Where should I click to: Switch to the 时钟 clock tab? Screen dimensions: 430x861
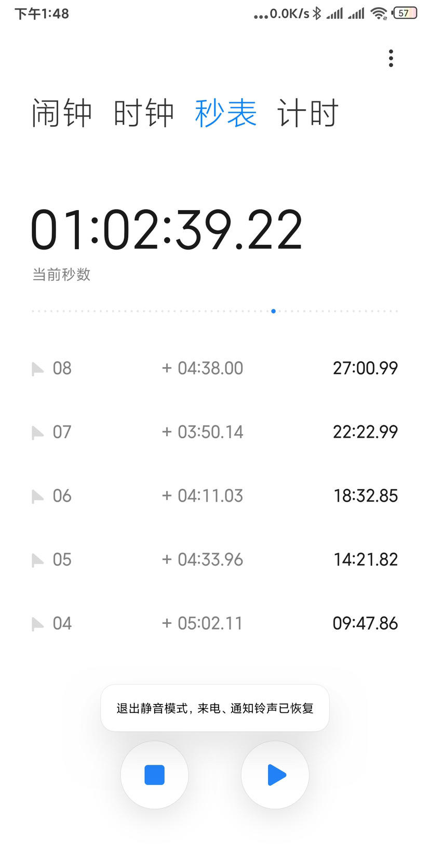click(144, 113)
